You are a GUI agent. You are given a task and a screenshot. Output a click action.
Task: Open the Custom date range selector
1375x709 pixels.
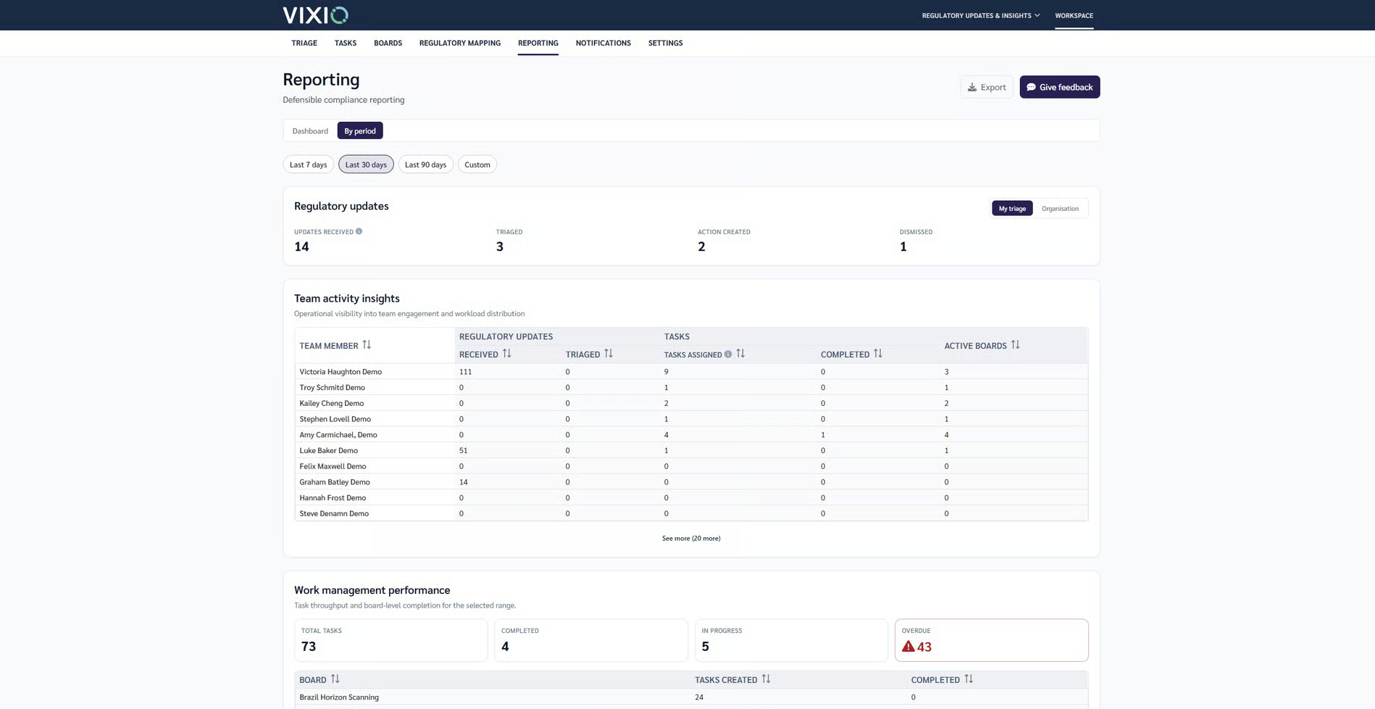[x=477, y=165]
